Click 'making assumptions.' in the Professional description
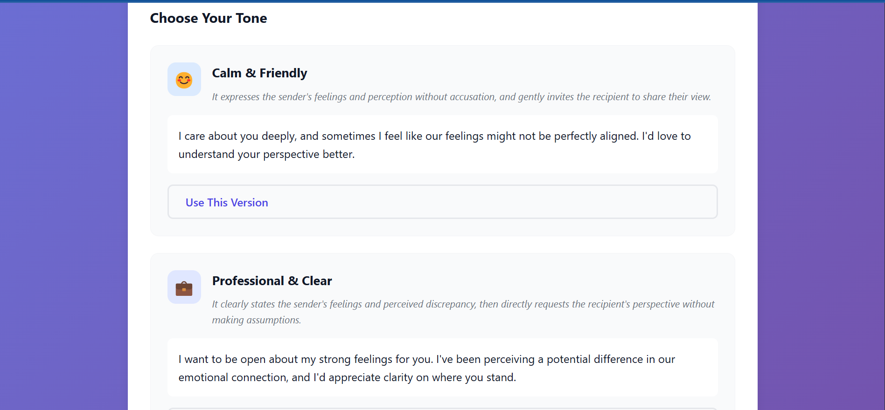Screen dimensions: 885x410 point(256,320)
